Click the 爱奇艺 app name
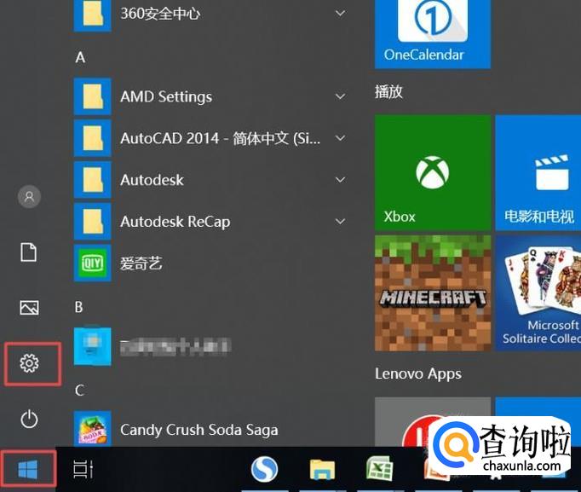This screenshot has width=581, height=492. pos(141,263)
